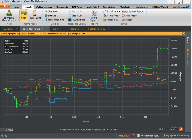Click the Start HUD button
This screenshot has width=192, height=139.
pos(75,11)
